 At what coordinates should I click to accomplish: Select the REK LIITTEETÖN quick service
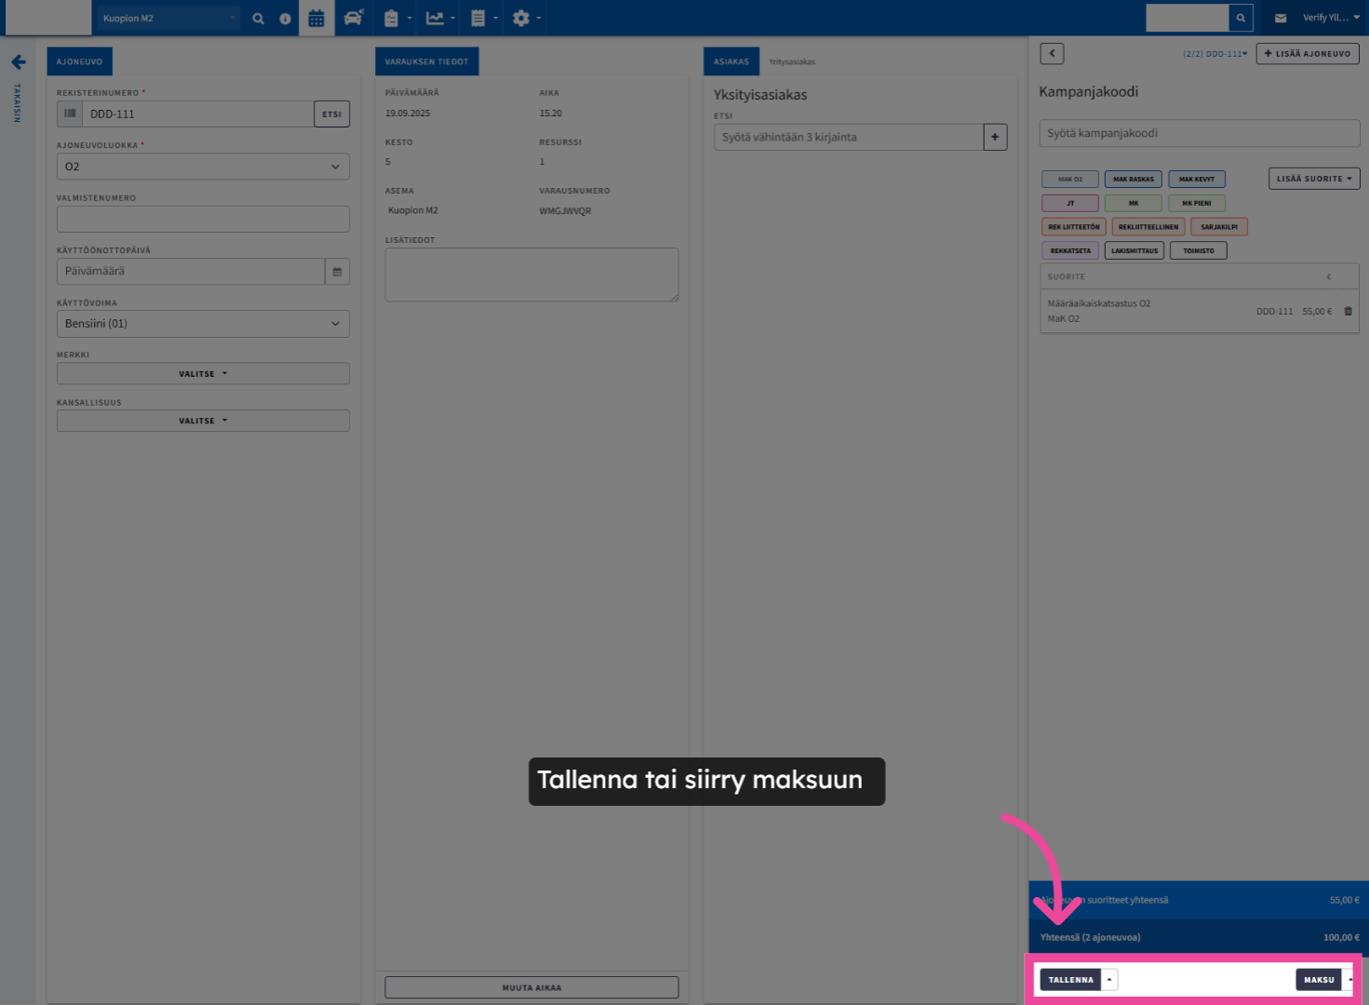(x=1074, y=227)
